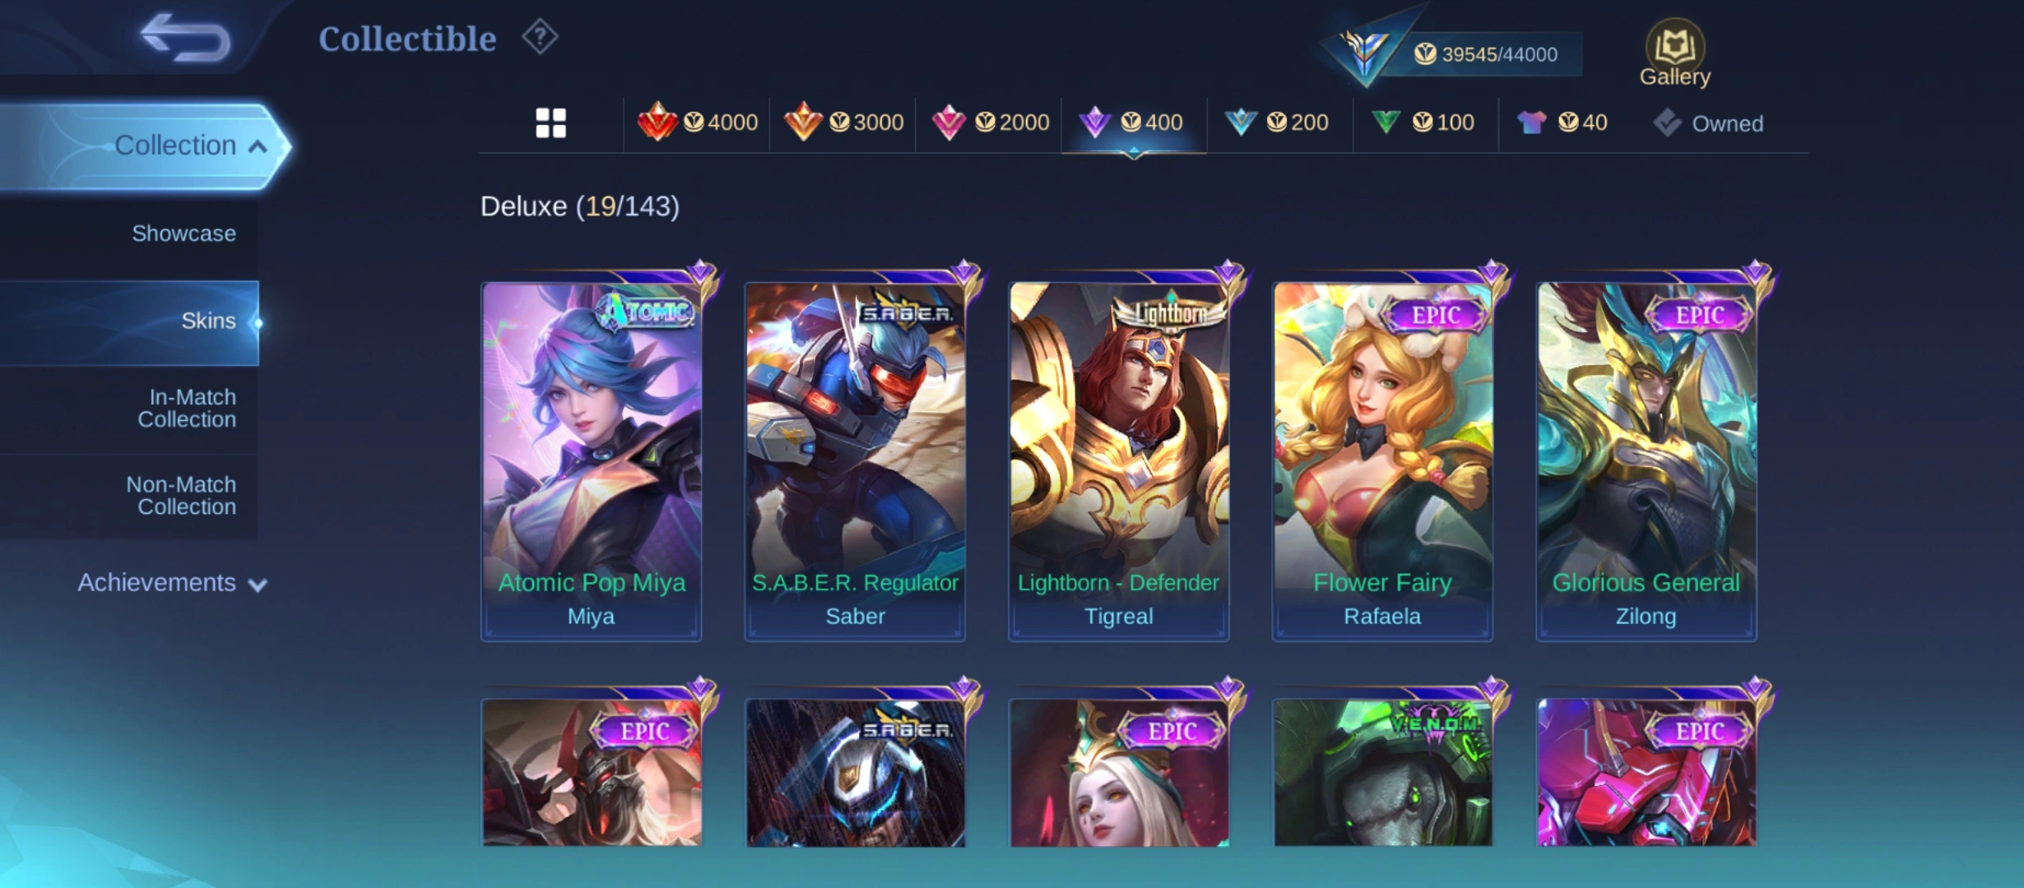Collapse the Collection section
Screen dimensions: 2024x888
point(144,146)
